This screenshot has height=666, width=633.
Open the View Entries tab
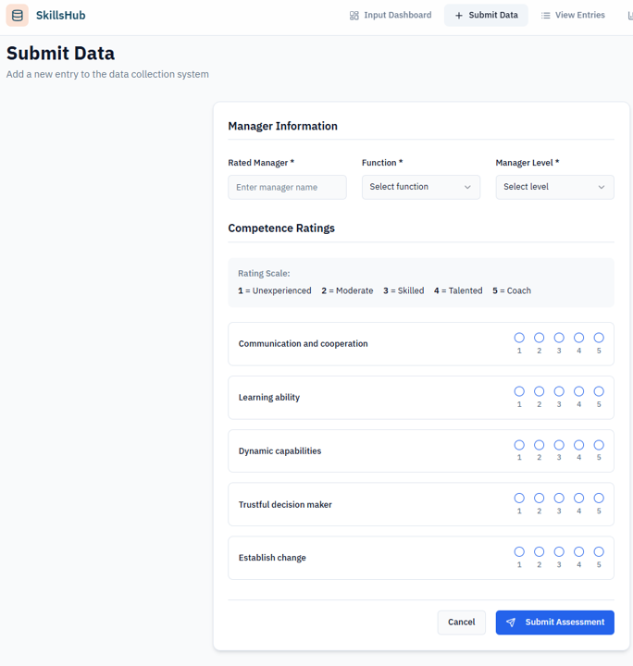pos(573,16)
